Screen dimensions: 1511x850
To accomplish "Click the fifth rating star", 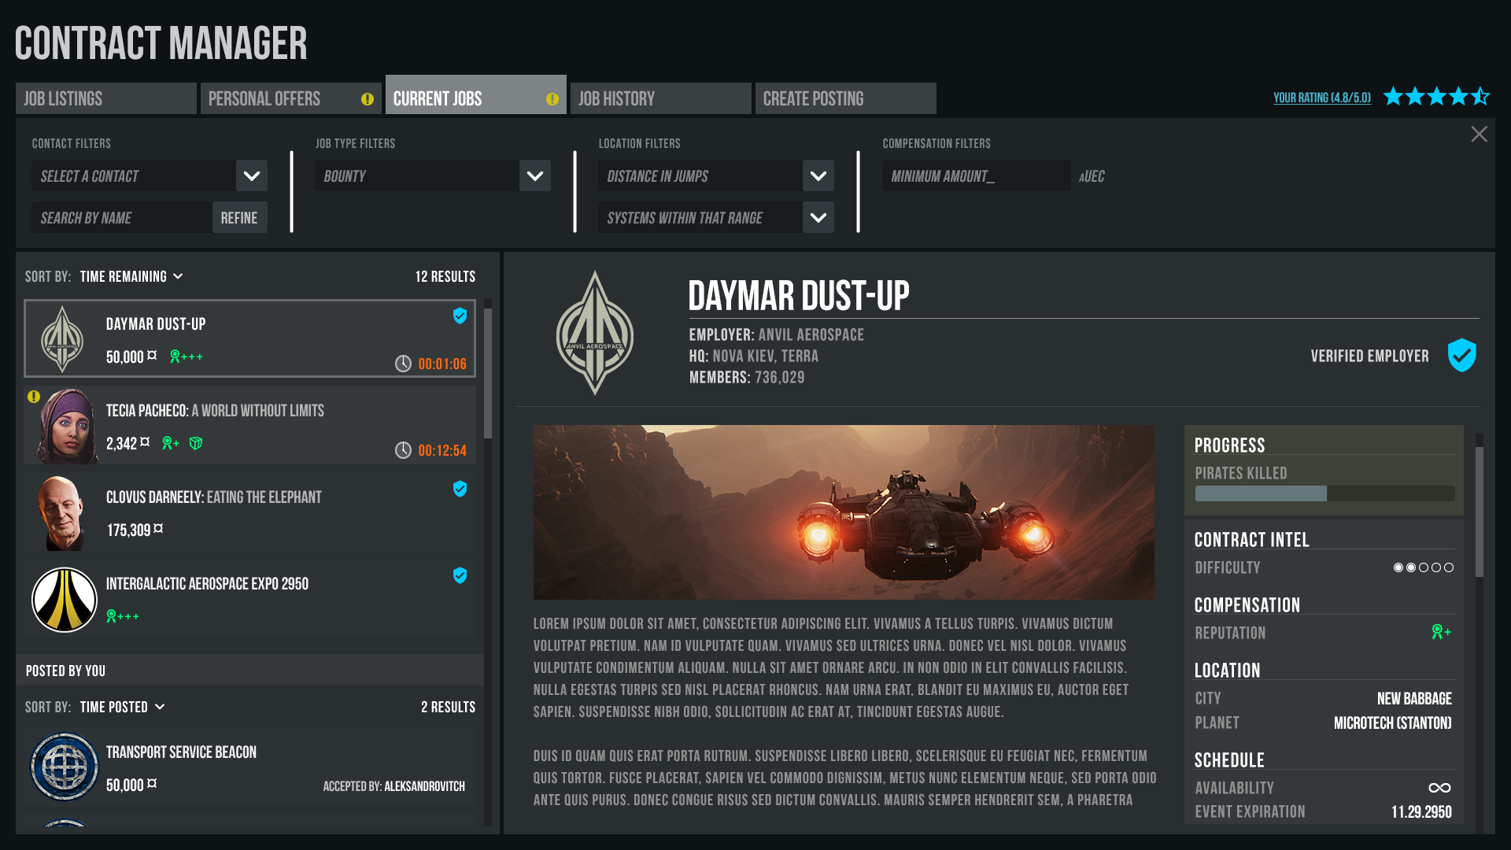I will click(1480, 97).
